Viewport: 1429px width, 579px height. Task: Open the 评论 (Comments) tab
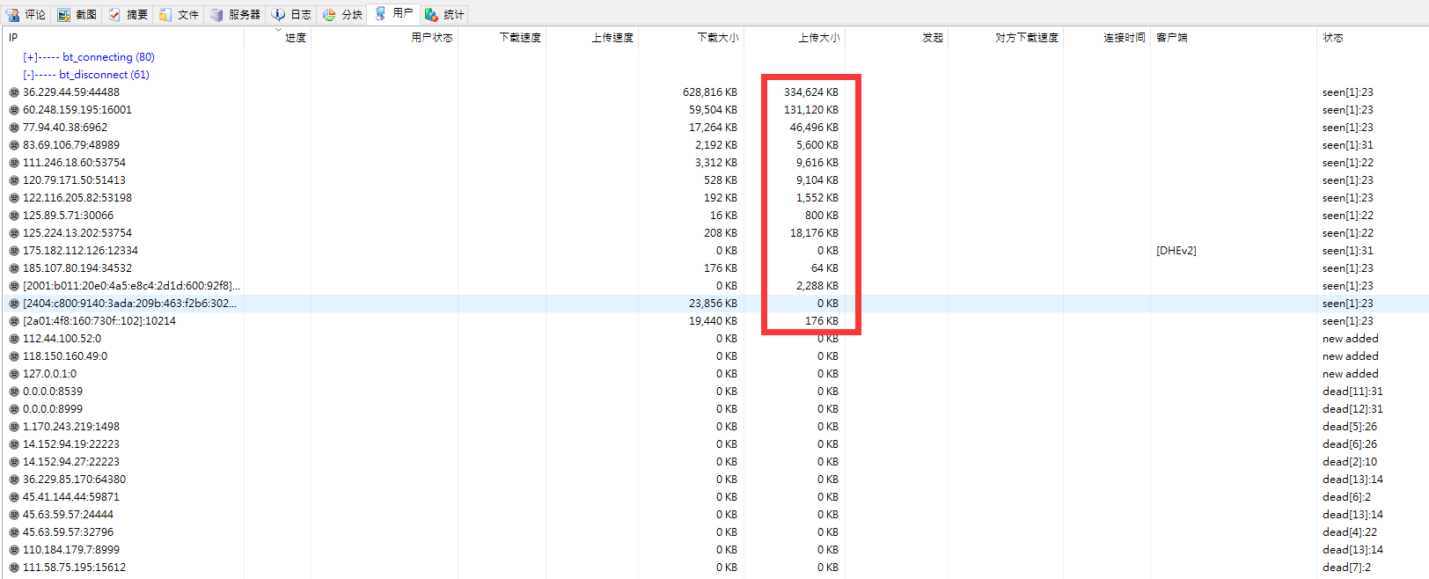click(26, 14)
